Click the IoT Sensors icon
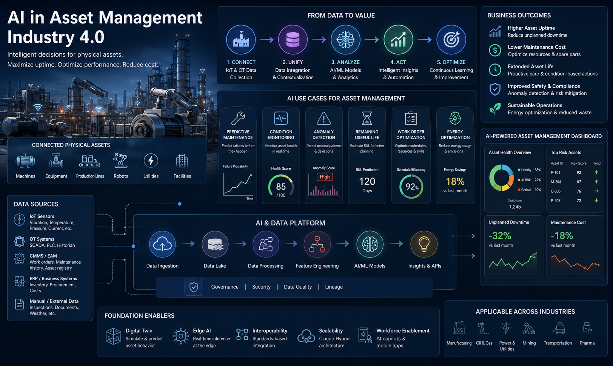The height and width of the screenshot is (366, 613). click(x=19, y=219)
